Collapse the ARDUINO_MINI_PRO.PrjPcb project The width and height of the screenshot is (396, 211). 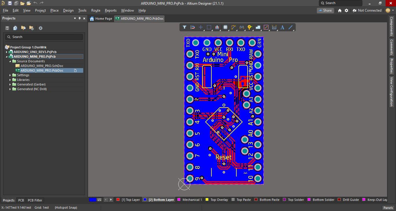7,57
